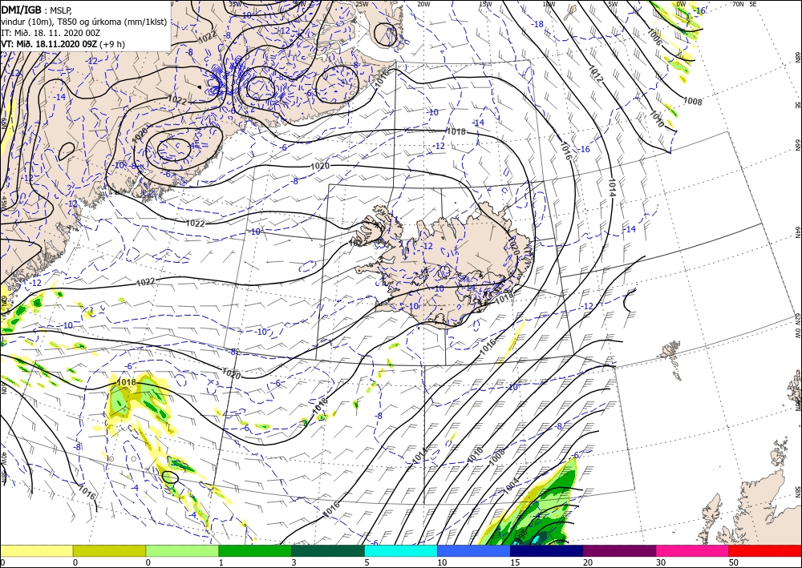Click the "IT: Mið. 18. 11. 2020 00Z" line
This screenshot has width=802, height=568.
tap(51, 33)
